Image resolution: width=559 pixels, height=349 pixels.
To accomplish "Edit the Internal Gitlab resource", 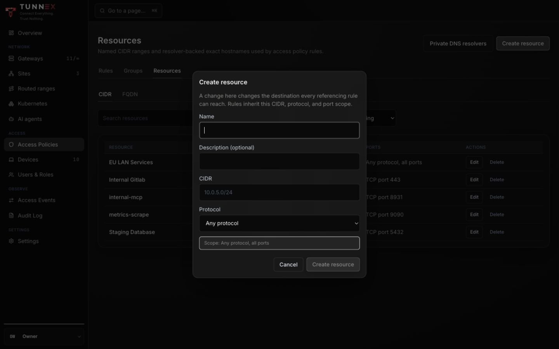I will pyautogui.click(x=474, y=180).
